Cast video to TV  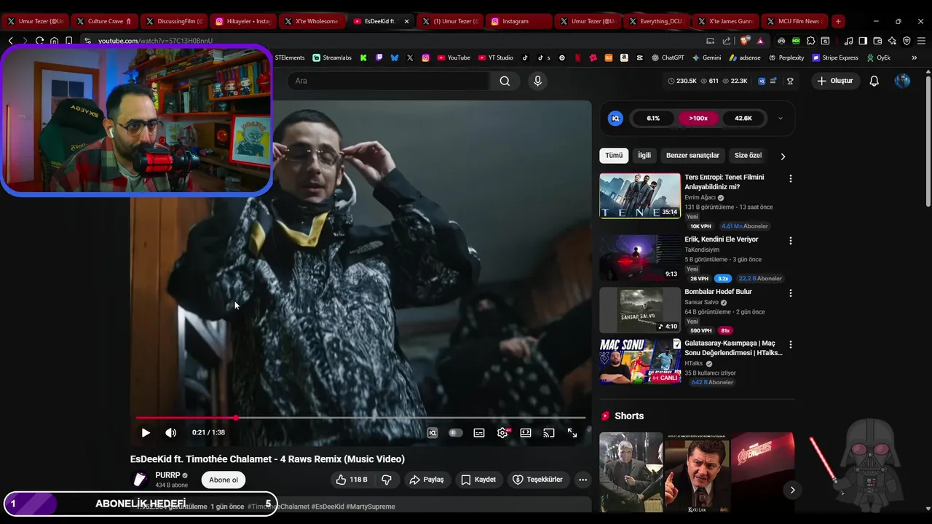[549, 432]
